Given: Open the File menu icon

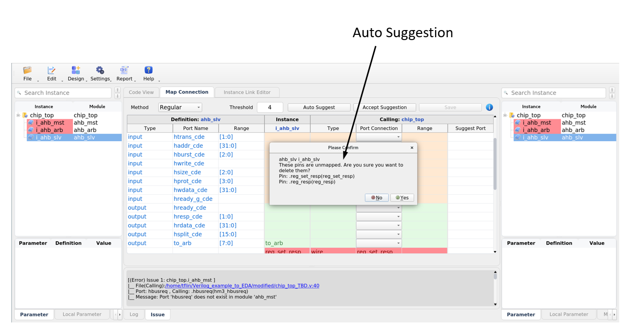Looking at the screenshot, I should [27, 70].
